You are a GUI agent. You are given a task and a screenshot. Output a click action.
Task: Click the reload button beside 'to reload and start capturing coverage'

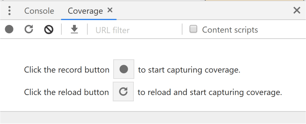[x=123, y=92]
